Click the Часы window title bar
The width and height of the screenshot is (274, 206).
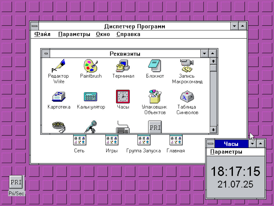coord(231,144)
